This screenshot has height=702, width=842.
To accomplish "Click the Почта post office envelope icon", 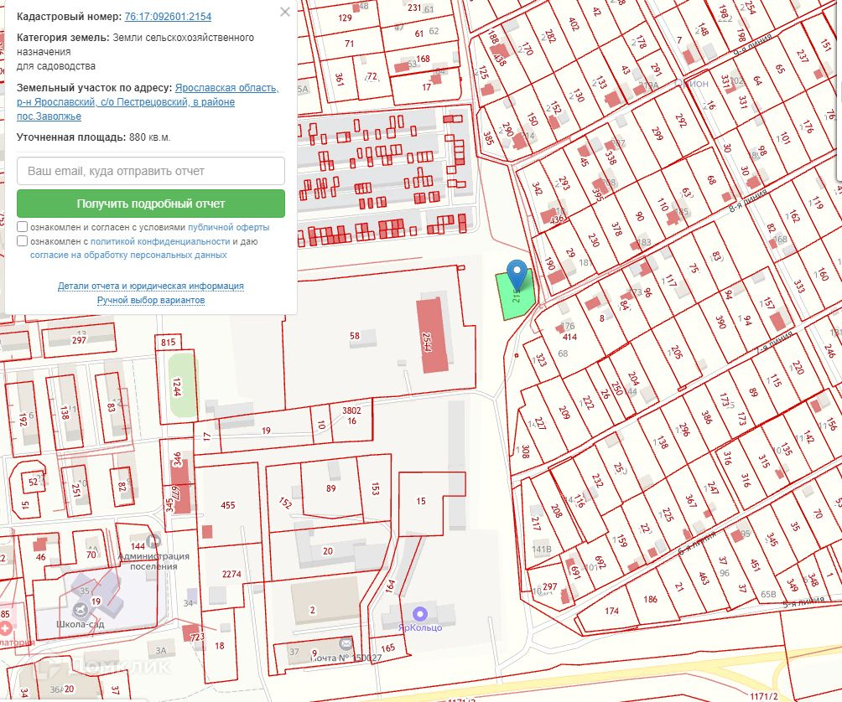I will click(346, 643).
